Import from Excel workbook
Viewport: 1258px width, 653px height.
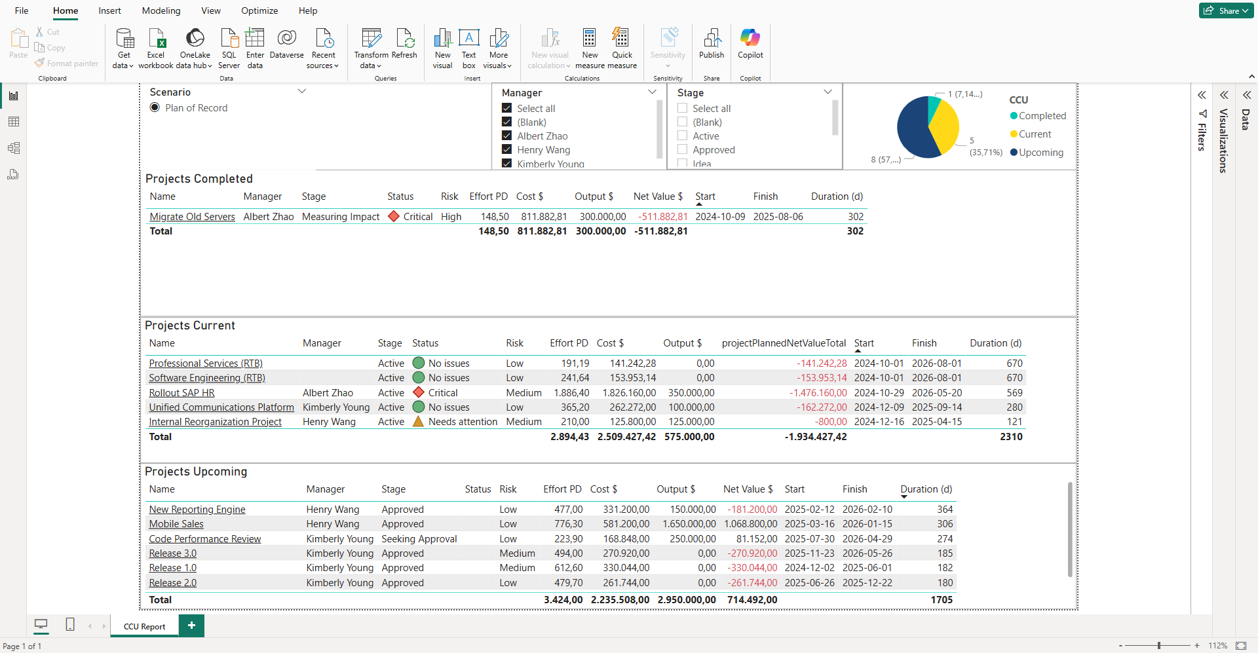[x=156, y=48]
